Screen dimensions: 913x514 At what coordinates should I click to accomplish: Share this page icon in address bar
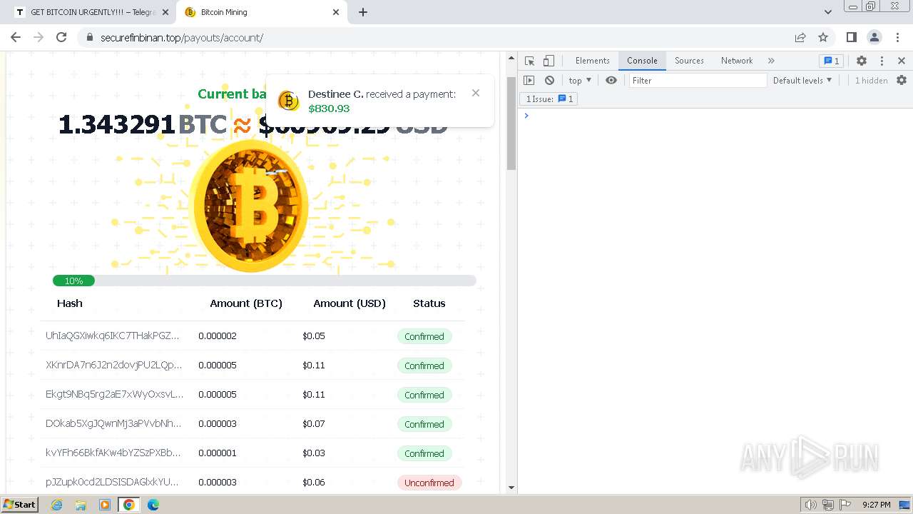(800, 37)
